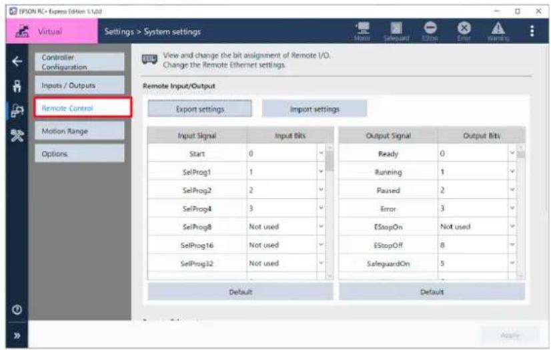Reset input signals with Default button
Viewport: 551px width, 350px height.
pos(240,292)
